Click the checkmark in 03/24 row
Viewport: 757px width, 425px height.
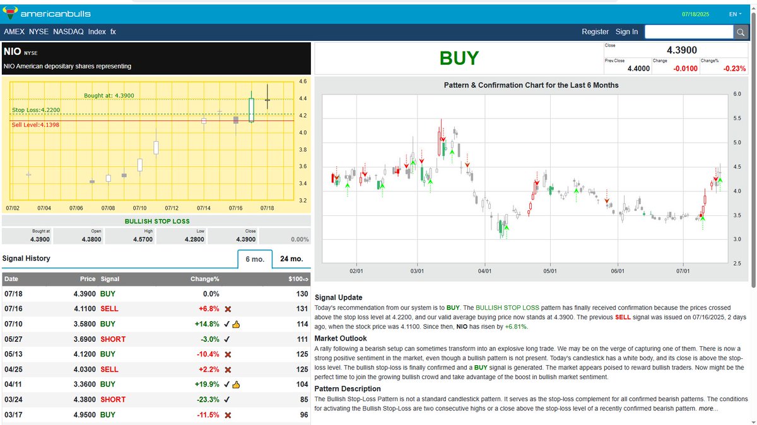pos(227,399)
